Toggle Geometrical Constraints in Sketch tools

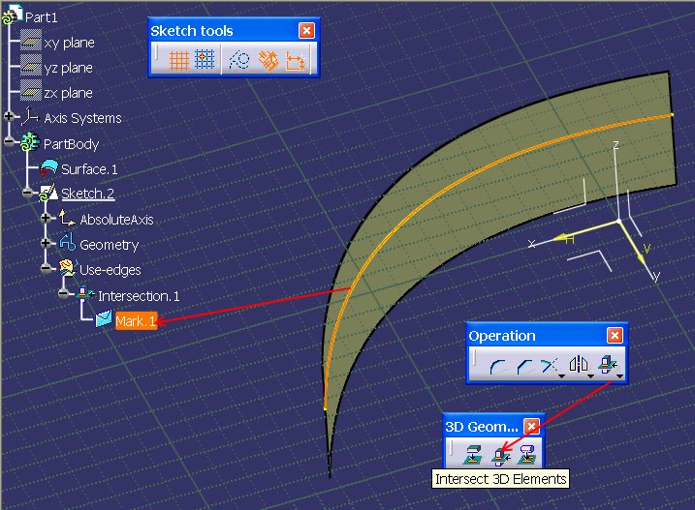269,61
